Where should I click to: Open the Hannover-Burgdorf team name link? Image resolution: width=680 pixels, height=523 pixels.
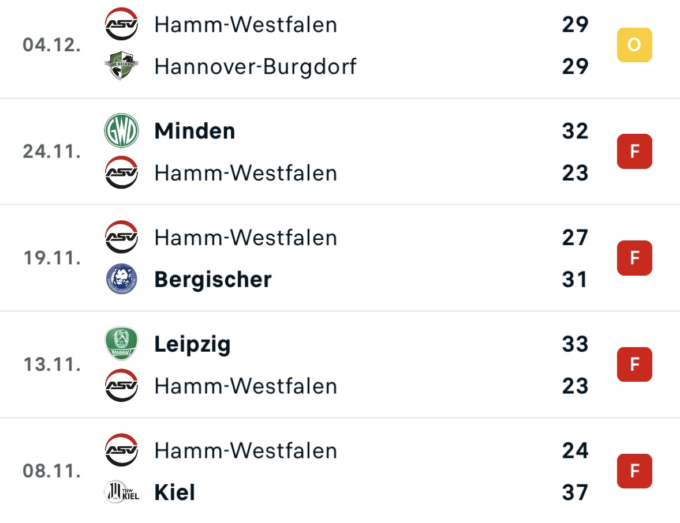tap(256, 67)
